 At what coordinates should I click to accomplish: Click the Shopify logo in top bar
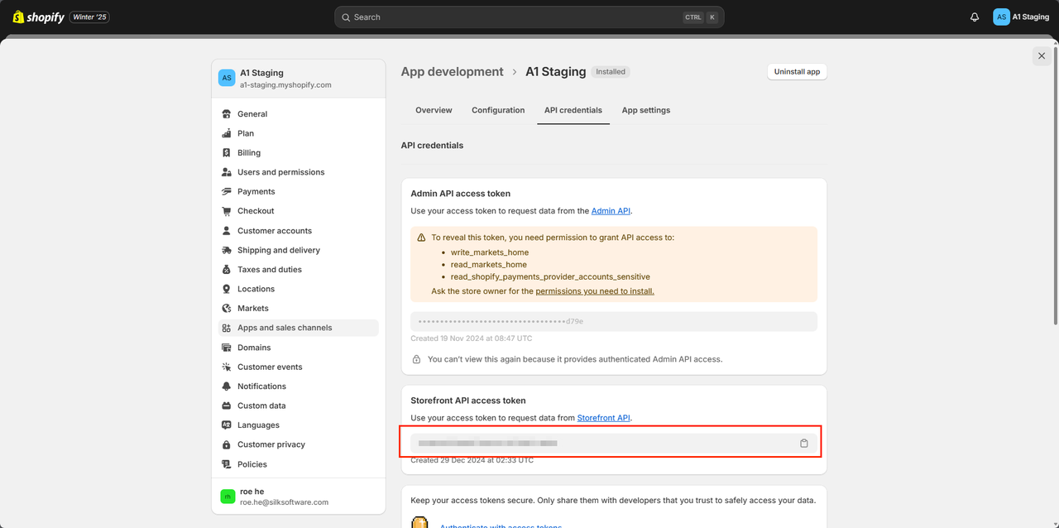pos(38,17)
